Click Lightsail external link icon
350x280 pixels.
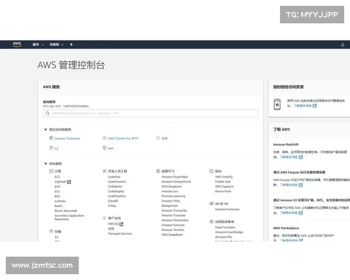(69, 182)
